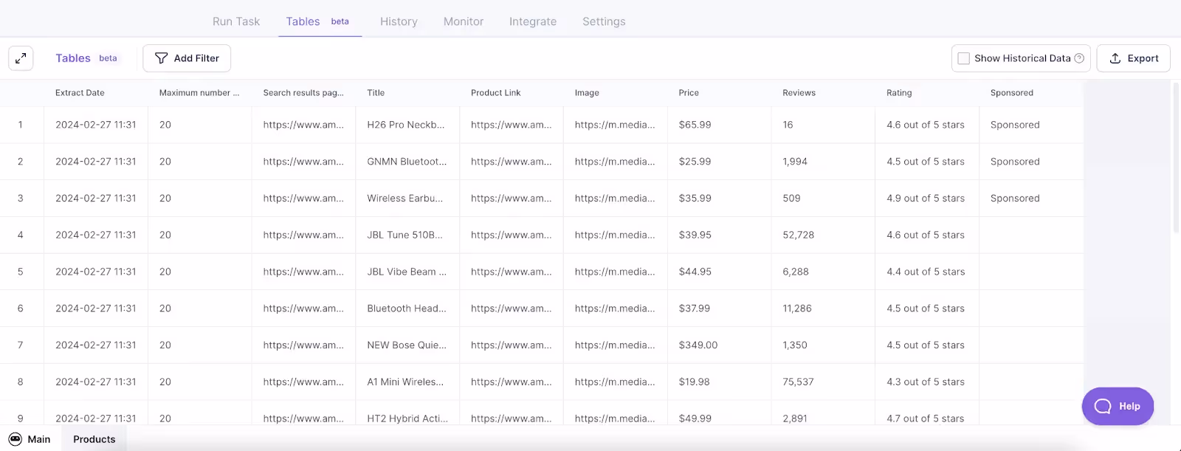Select the Products sheet tab
The width and height of the screenshot is (1181, 451).
click(x=94, y=439)
